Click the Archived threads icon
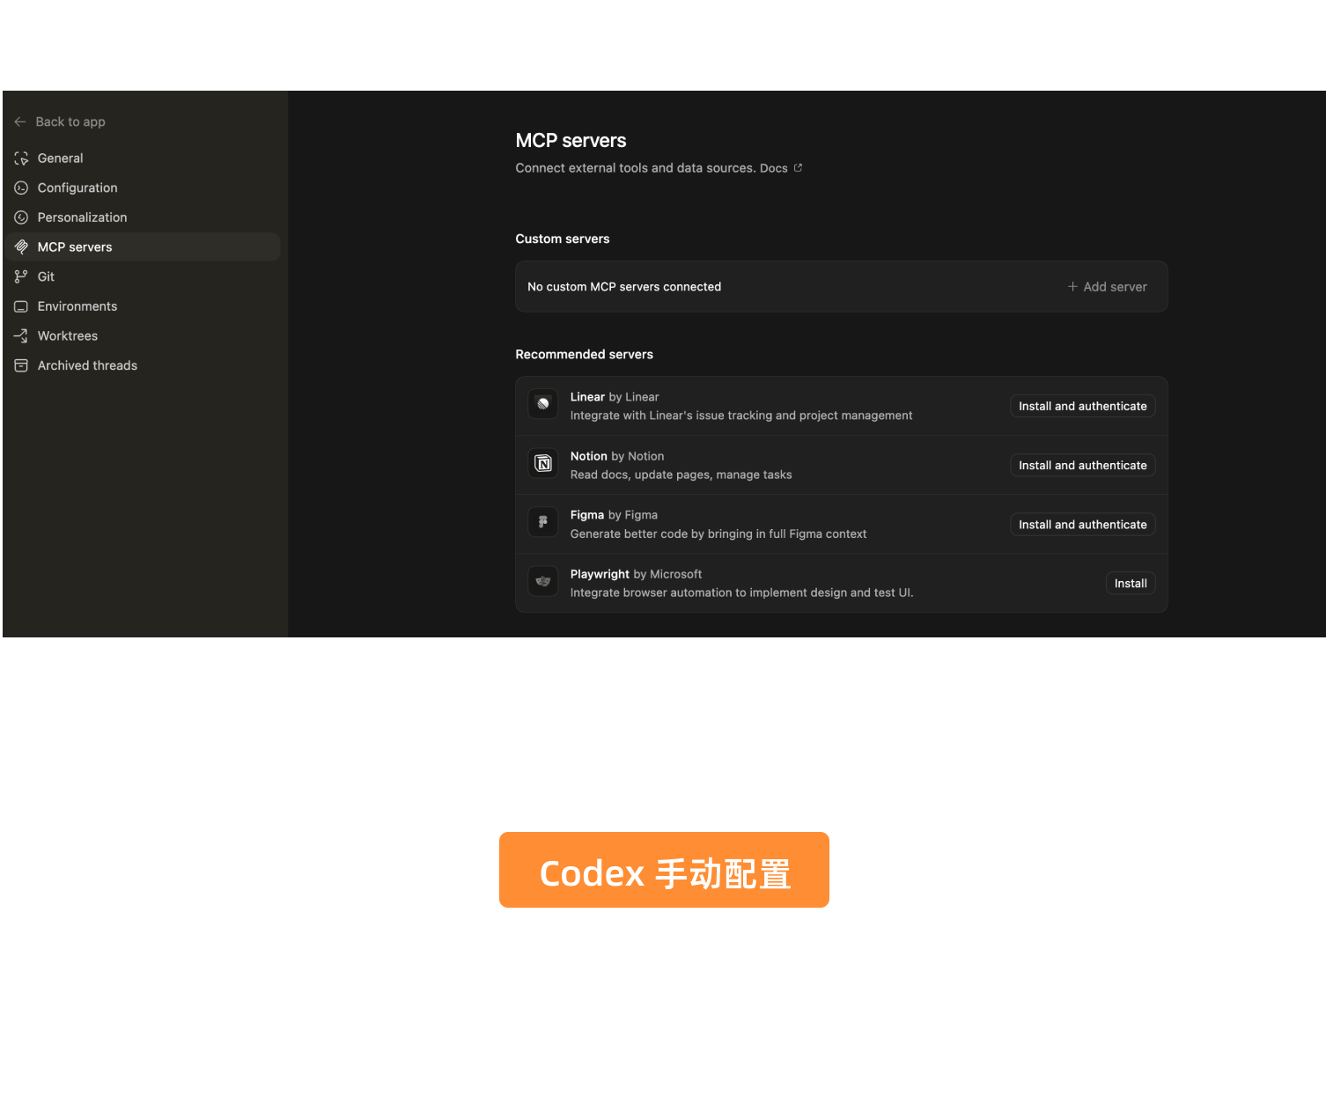1326x1104 pixels. (x=21, y=365)
